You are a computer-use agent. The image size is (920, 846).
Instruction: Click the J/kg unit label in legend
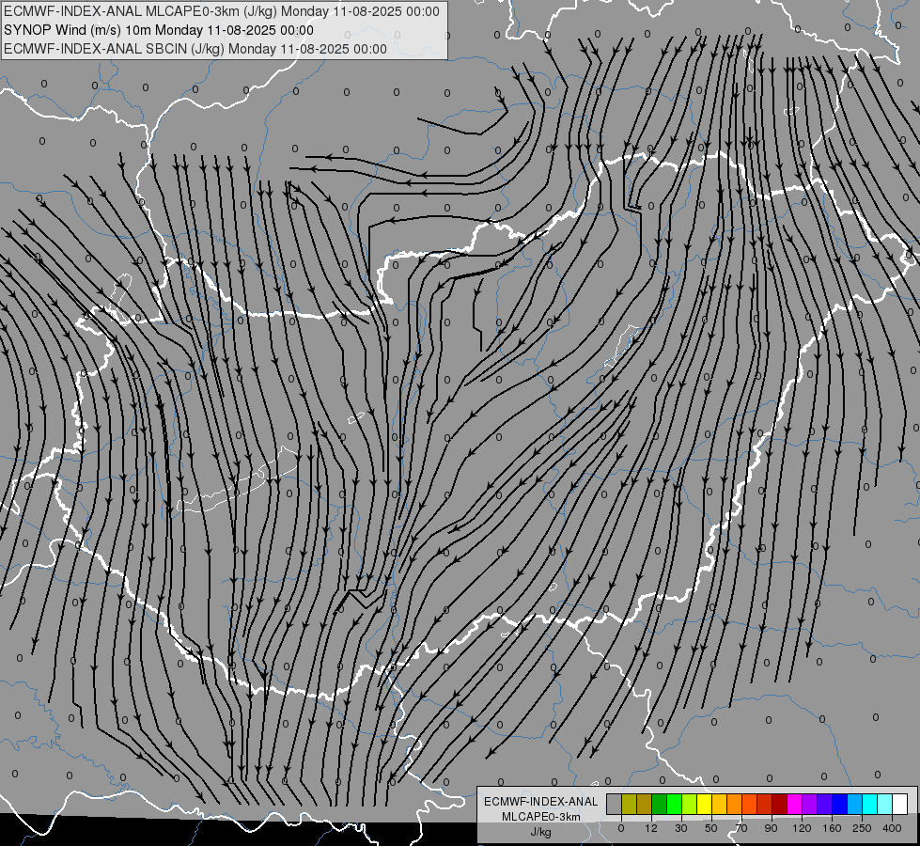(x=541, y=832)
